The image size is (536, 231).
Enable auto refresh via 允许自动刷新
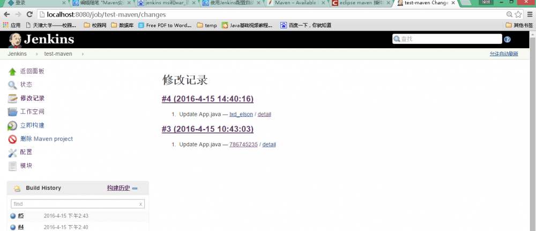click(x=504, y=54)
